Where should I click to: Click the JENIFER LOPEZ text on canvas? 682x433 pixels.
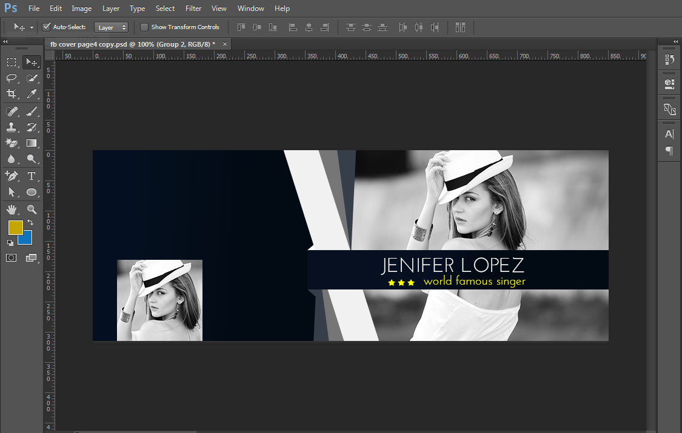453,265
